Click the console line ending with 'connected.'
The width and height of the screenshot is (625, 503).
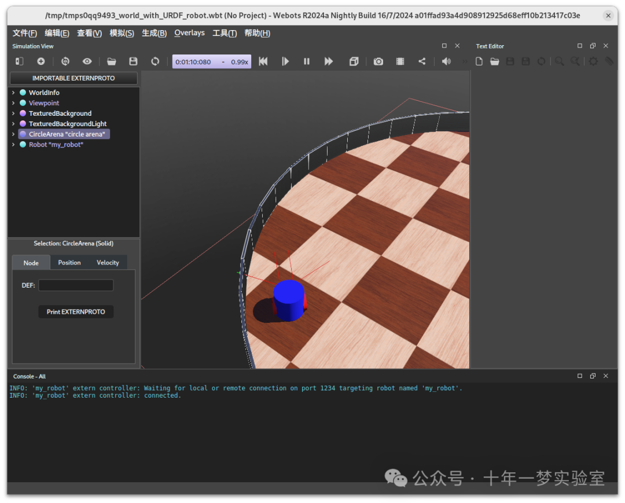[95, 395]
